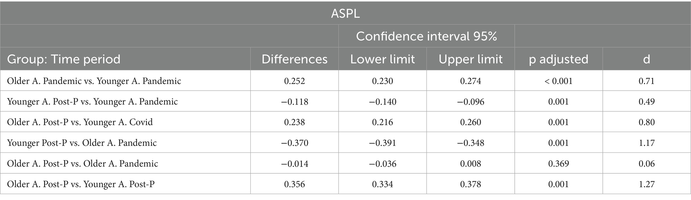Click the Group: Time period column header
The height and width of the screenshot is (200, 691).
point(64,59)
